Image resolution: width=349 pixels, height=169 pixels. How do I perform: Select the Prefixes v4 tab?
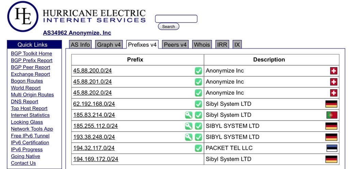[142, 45]
